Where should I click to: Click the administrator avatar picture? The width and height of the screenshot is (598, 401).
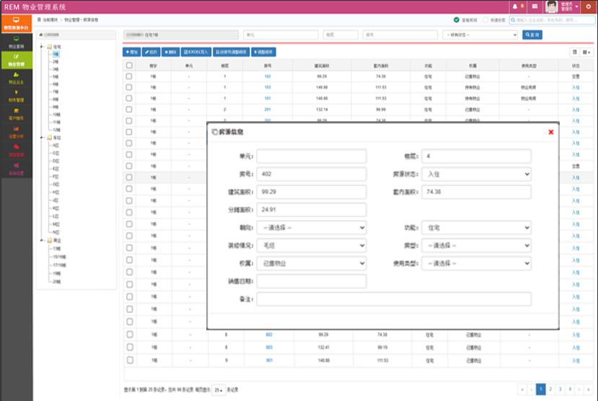551,6
